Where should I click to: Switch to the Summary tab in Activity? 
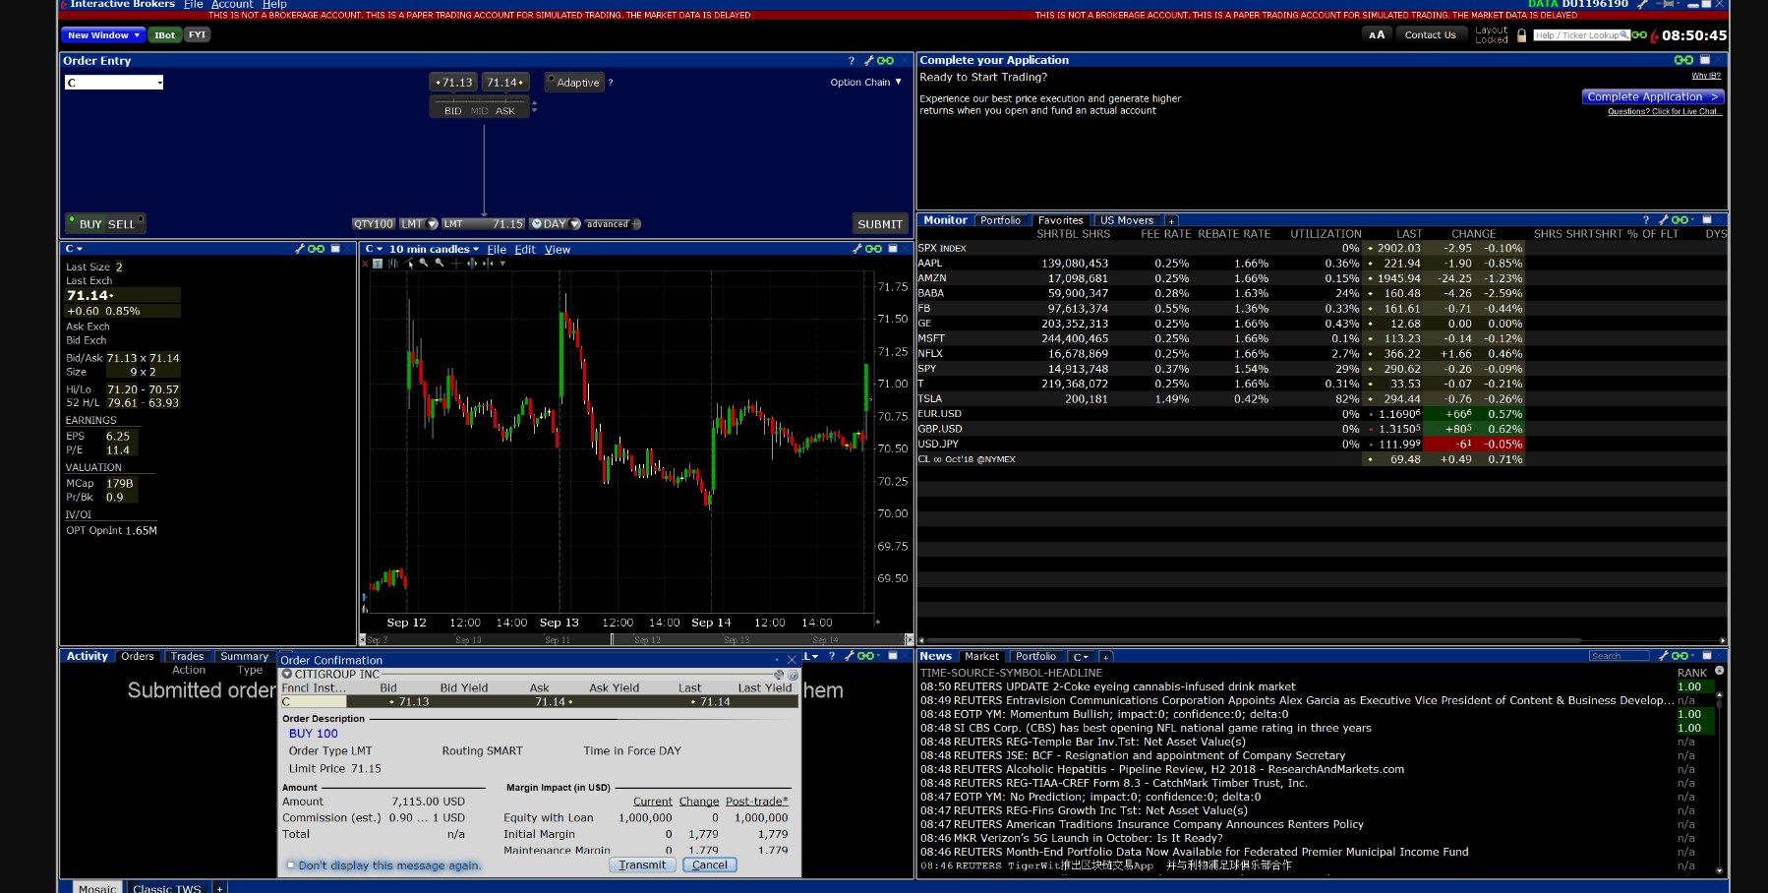coord(244,657)
